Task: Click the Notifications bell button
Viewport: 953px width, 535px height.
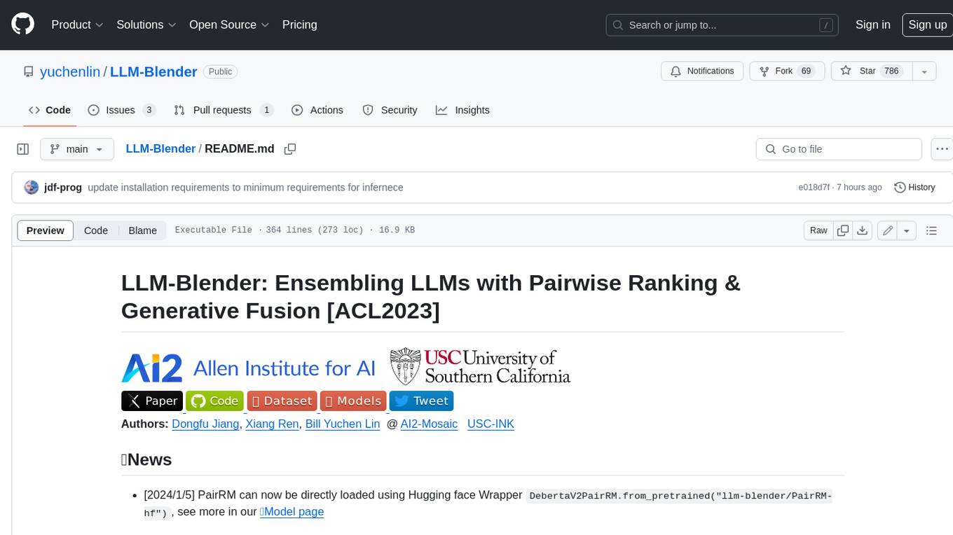Action: [x=702, y=71]
